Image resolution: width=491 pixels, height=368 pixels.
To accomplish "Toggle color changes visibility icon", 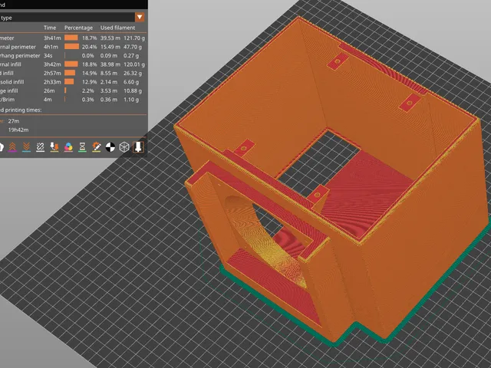I will (68, 146).
